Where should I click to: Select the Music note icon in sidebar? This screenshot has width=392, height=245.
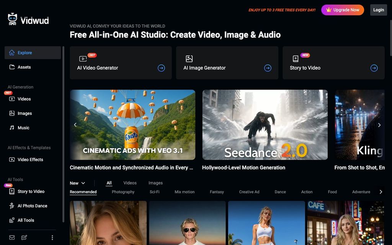pos(12,128)
